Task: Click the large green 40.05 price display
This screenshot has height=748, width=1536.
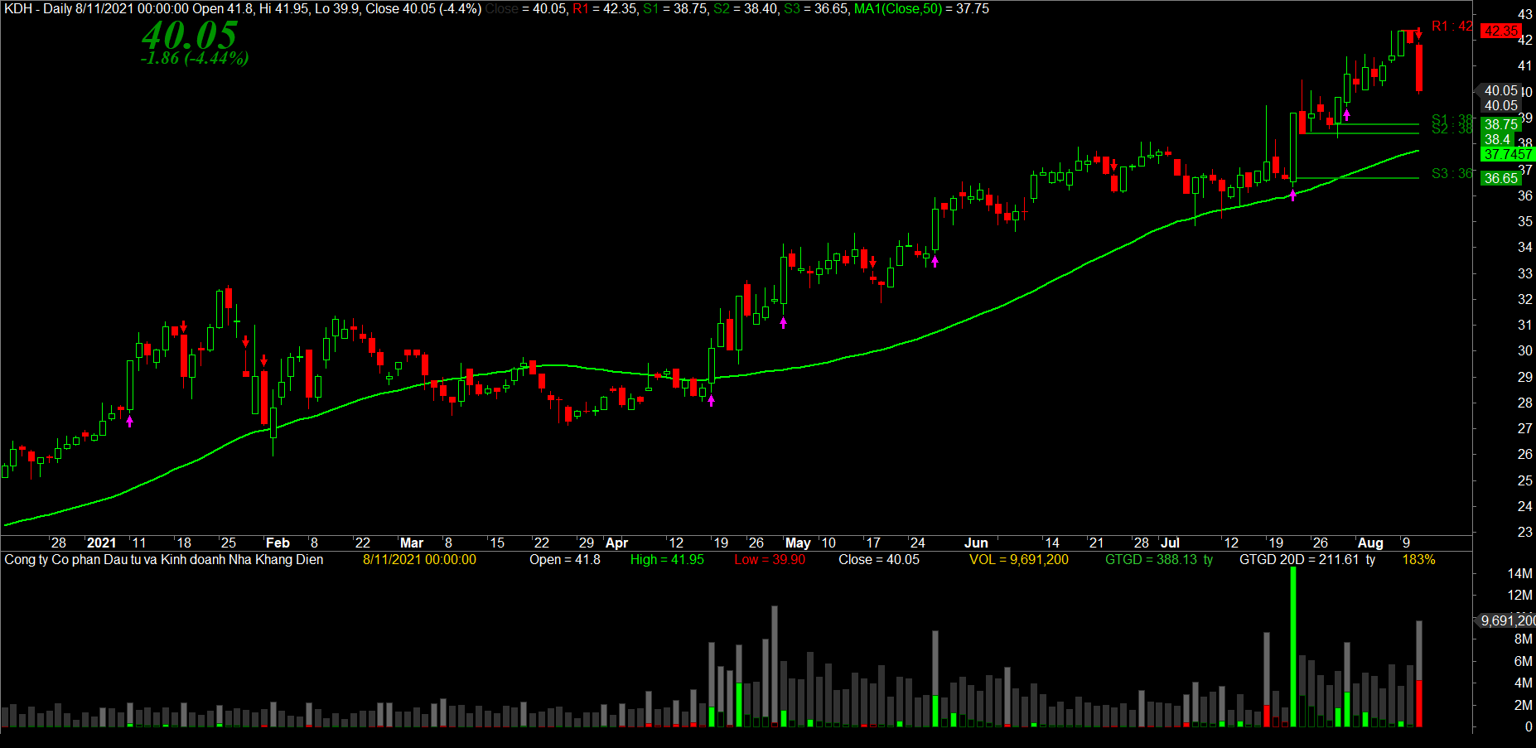Action: (x=190, y=36)
